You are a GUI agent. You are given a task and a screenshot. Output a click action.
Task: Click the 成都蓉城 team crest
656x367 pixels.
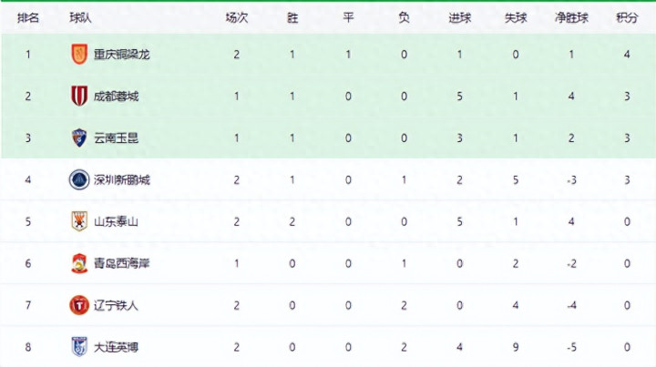79,97
